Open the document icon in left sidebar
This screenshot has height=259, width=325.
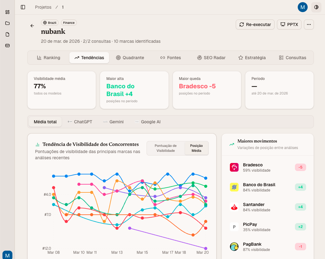[x=7, y=34]
